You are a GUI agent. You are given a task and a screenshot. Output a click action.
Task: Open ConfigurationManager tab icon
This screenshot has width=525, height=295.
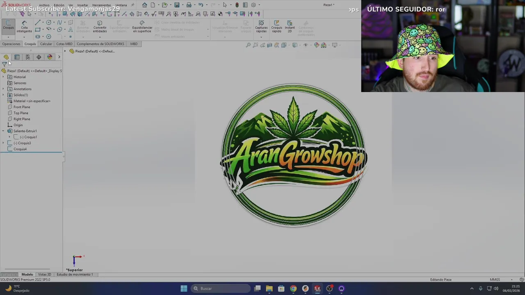pos(28,57)
